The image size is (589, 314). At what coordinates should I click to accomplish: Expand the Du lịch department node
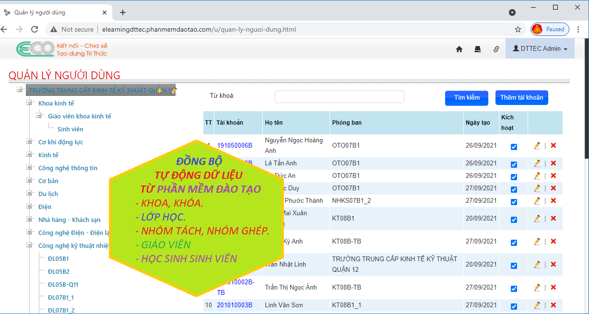tap(30, 194)
